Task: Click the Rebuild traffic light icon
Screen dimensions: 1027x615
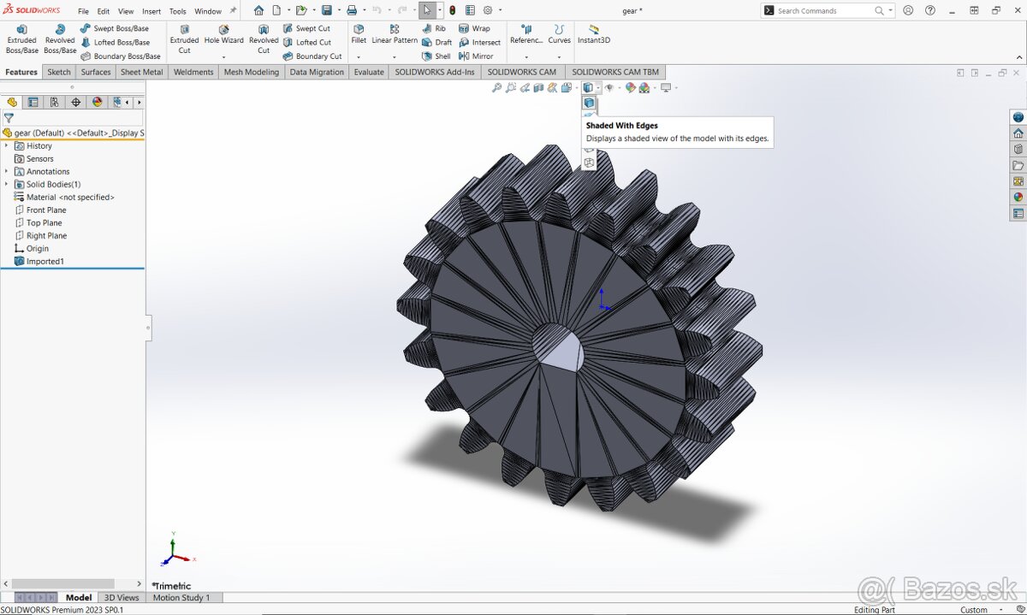Action: 453,10
